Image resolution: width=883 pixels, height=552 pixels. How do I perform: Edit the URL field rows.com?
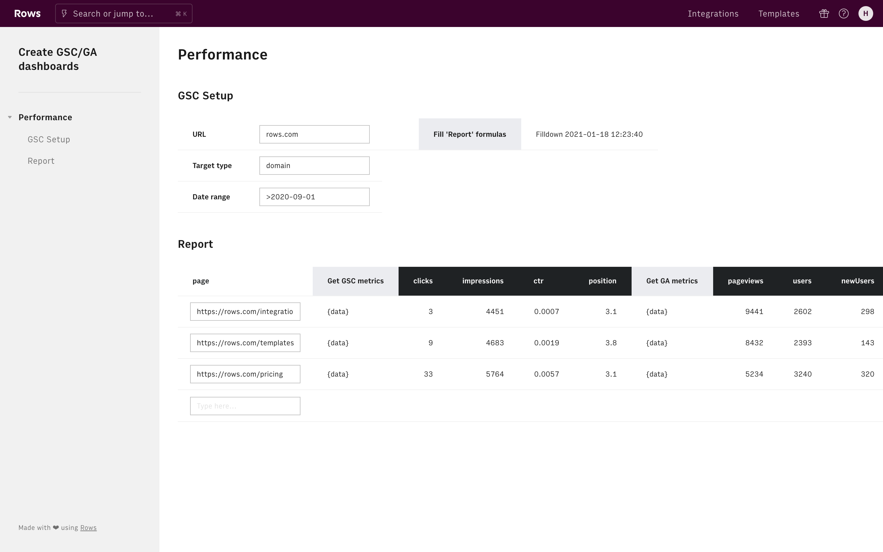click(315, 134)
